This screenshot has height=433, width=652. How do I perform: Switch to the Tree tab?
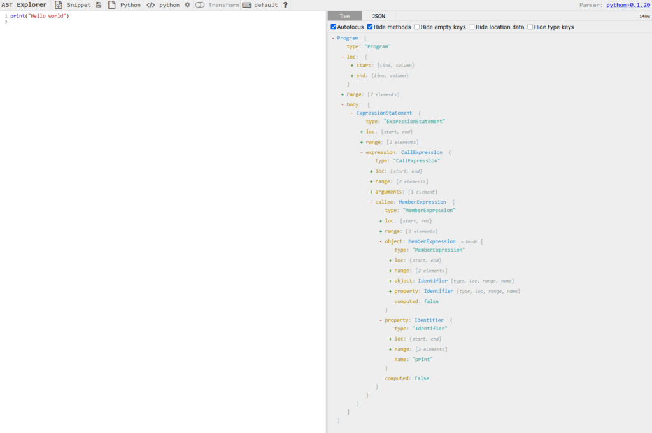click(346, 16)
